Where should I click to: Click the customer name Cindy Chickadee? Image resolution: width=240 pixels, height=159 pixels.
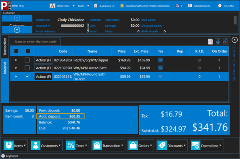point(71,20)
